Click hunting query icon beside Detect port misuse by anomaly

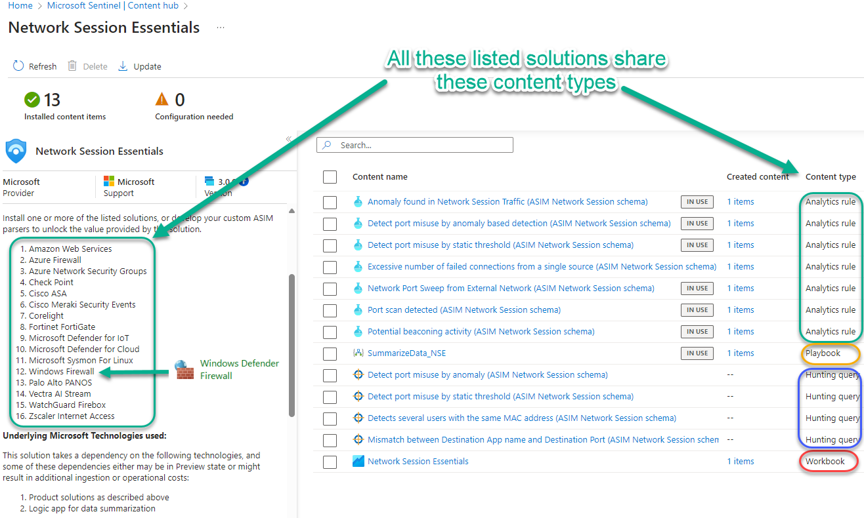coord(358,375)
